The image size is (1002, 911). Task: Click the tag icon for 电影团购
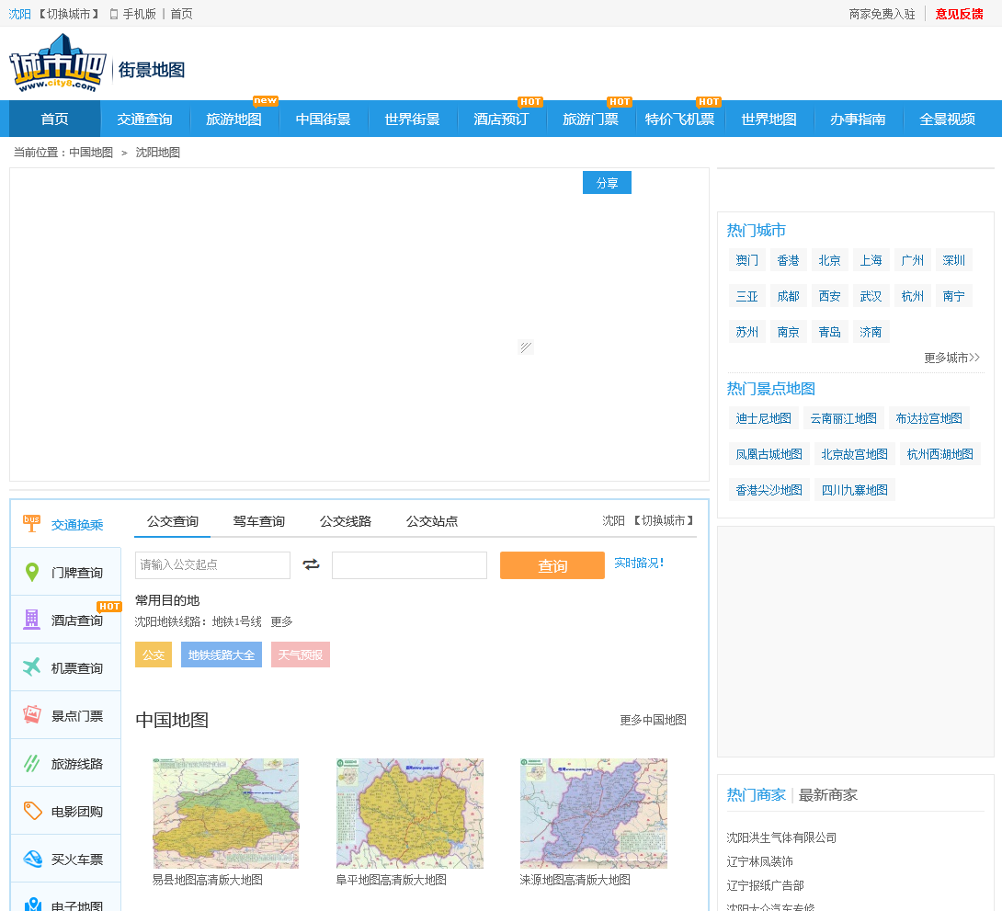click(32, 811)
